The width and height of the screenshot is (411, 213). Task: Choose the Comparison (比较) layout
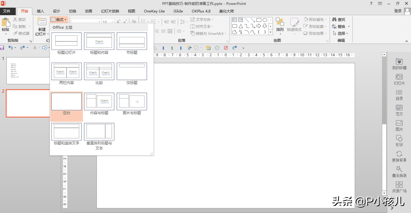(x=99, y=74)
